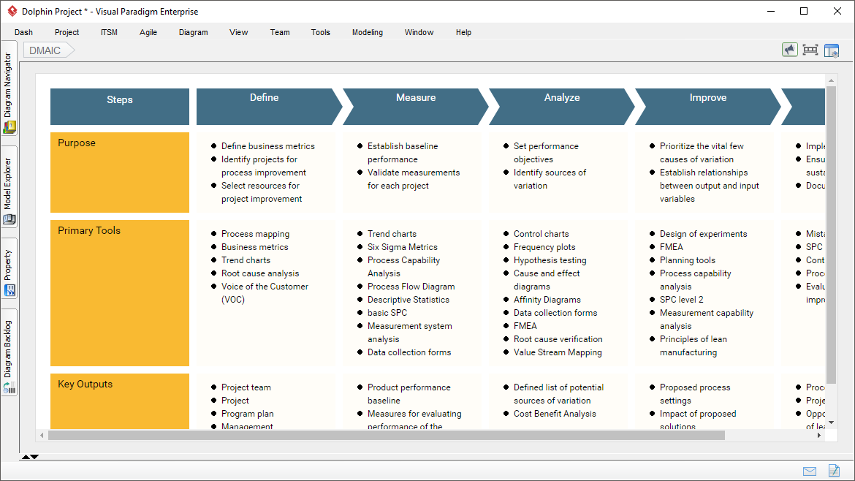855x481 pixels.
Task: Click 'Root cause analysis' in Define tools
Action: 260,273
